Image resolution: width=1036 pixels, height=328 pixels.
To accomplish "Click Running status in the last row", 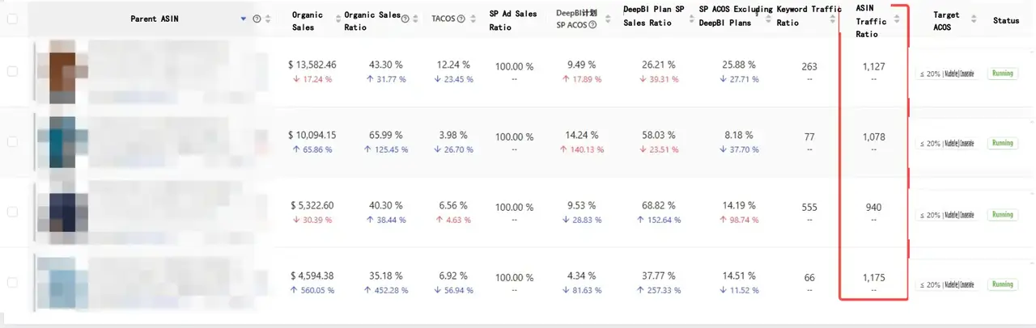I will coord(1002,284).
